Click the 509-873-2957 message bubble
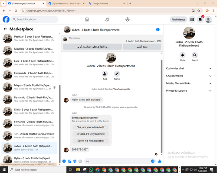217x173 pixels. tap(80, 150)
